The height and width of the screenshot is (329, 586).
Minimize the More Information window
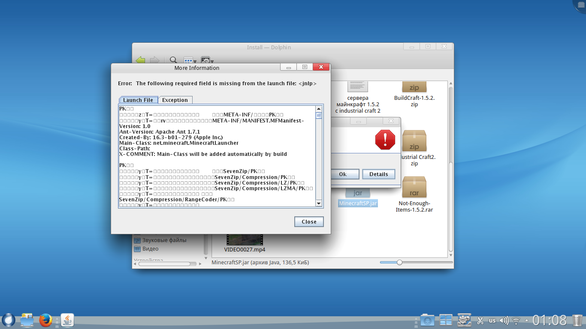pos(289,67)
